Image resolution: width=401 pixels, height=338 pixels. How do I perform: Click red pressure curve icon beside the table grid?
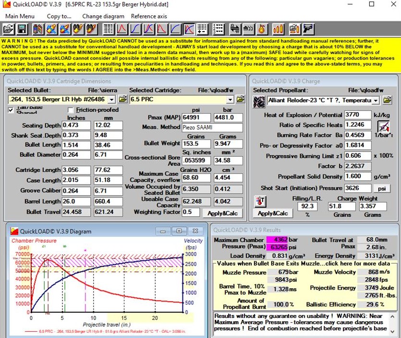tap(122, 29)
